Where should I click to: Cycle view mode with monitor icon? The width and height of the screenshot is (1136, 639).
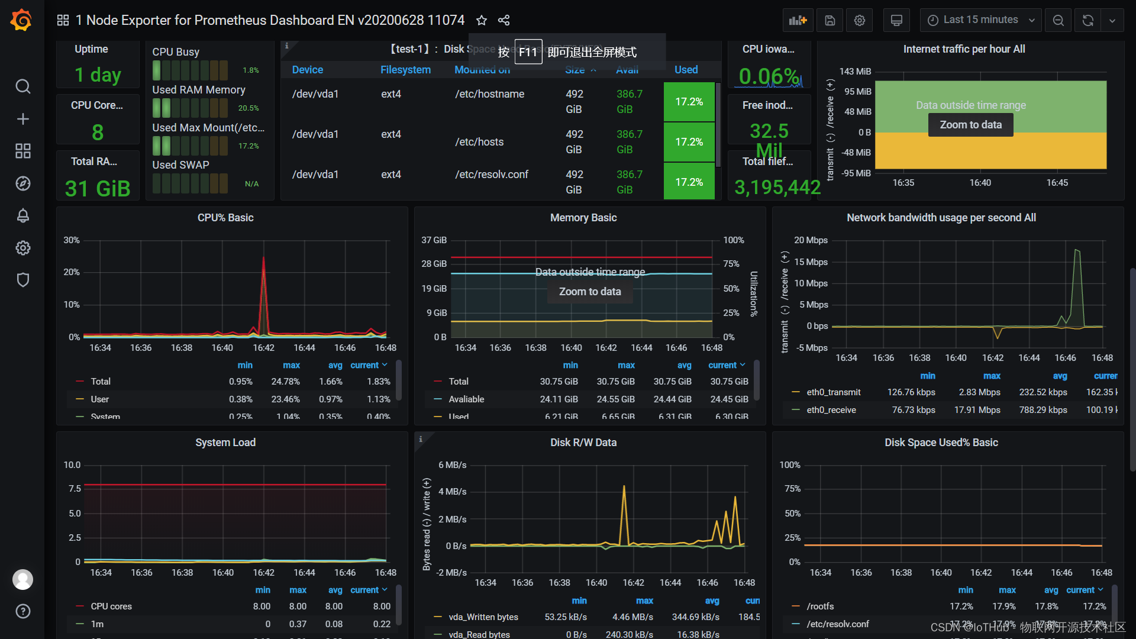(896, 20)
